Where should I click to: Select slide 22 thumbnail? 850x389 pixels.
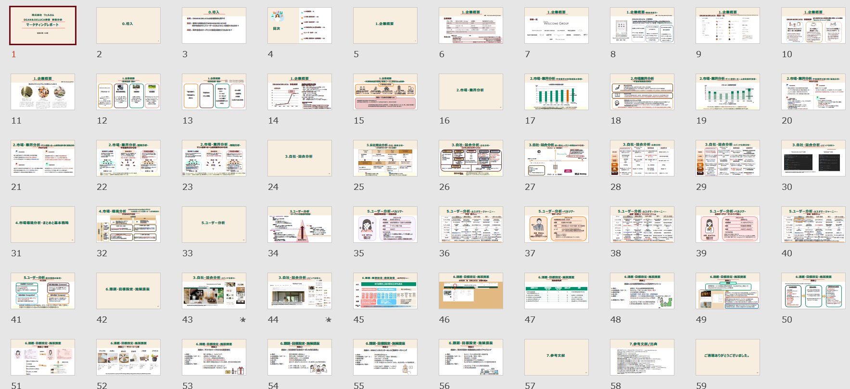128,158
